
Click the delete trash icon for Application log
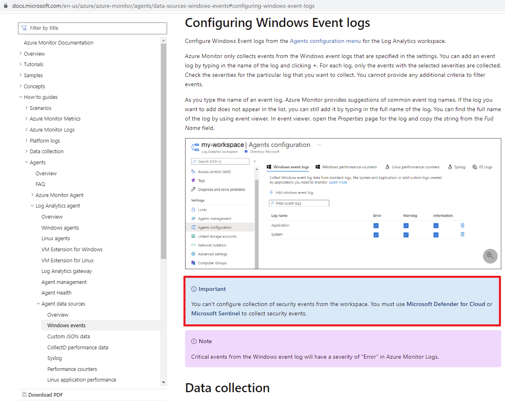coord(463,225)
